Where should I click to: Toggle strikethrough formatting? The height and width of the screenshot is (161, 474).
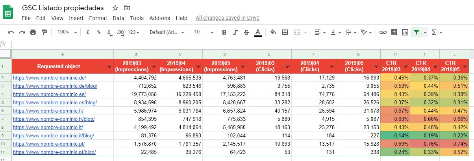pyautogui.click(x=246, y=32)
